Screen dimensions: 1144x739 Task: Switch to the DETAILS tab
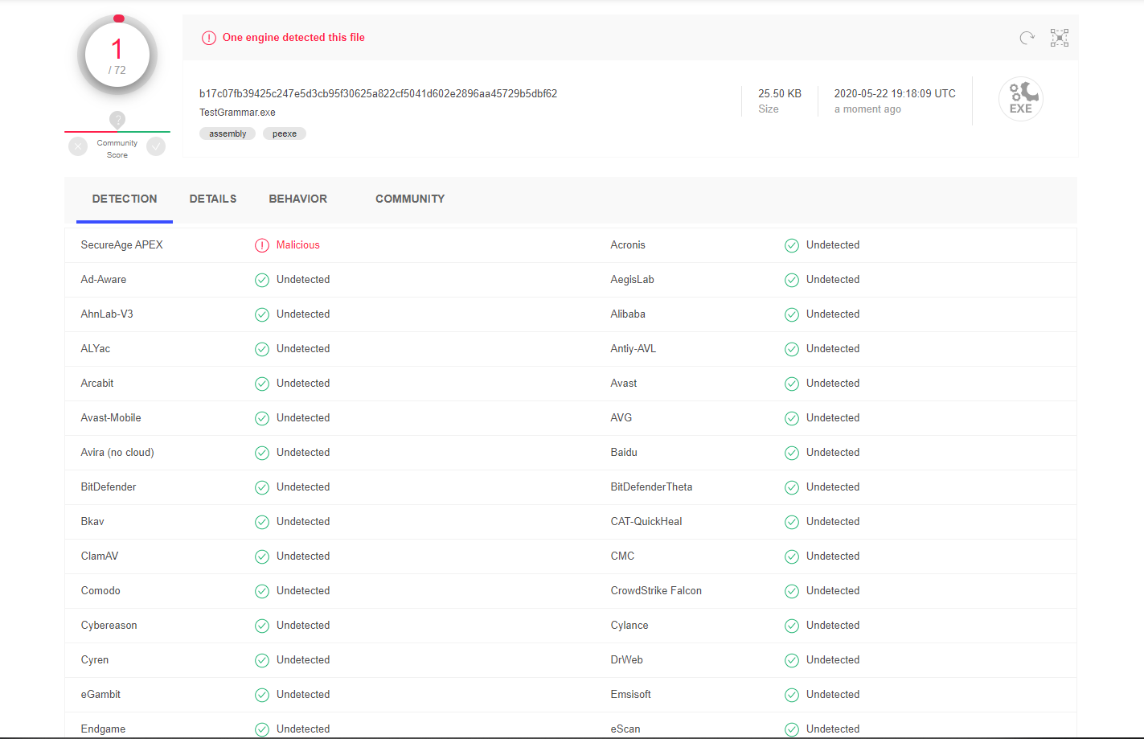tap(213, 199)
